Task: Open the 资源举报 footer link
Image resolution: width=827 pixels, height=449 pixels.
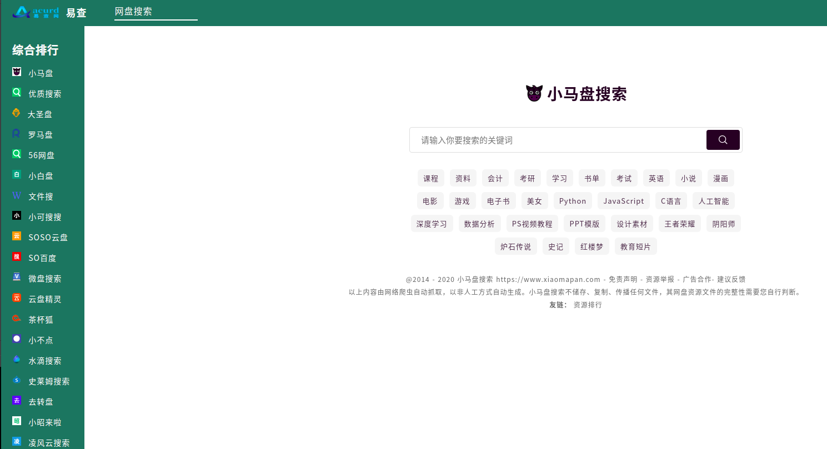Action: (x=660, y=279)
